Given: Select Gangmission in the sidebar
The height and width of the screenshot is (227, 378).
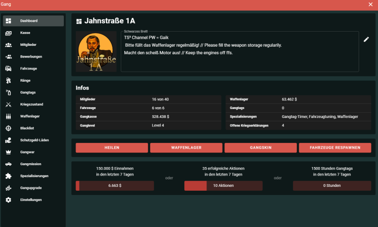Looking at the screenshot, I should [30, 164].
